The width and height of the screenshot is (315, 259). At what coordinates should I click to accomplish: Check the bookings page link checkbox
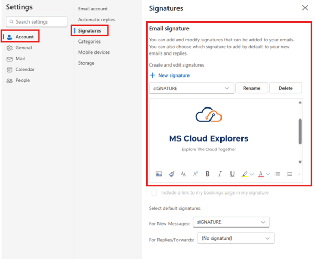[154, 192]
